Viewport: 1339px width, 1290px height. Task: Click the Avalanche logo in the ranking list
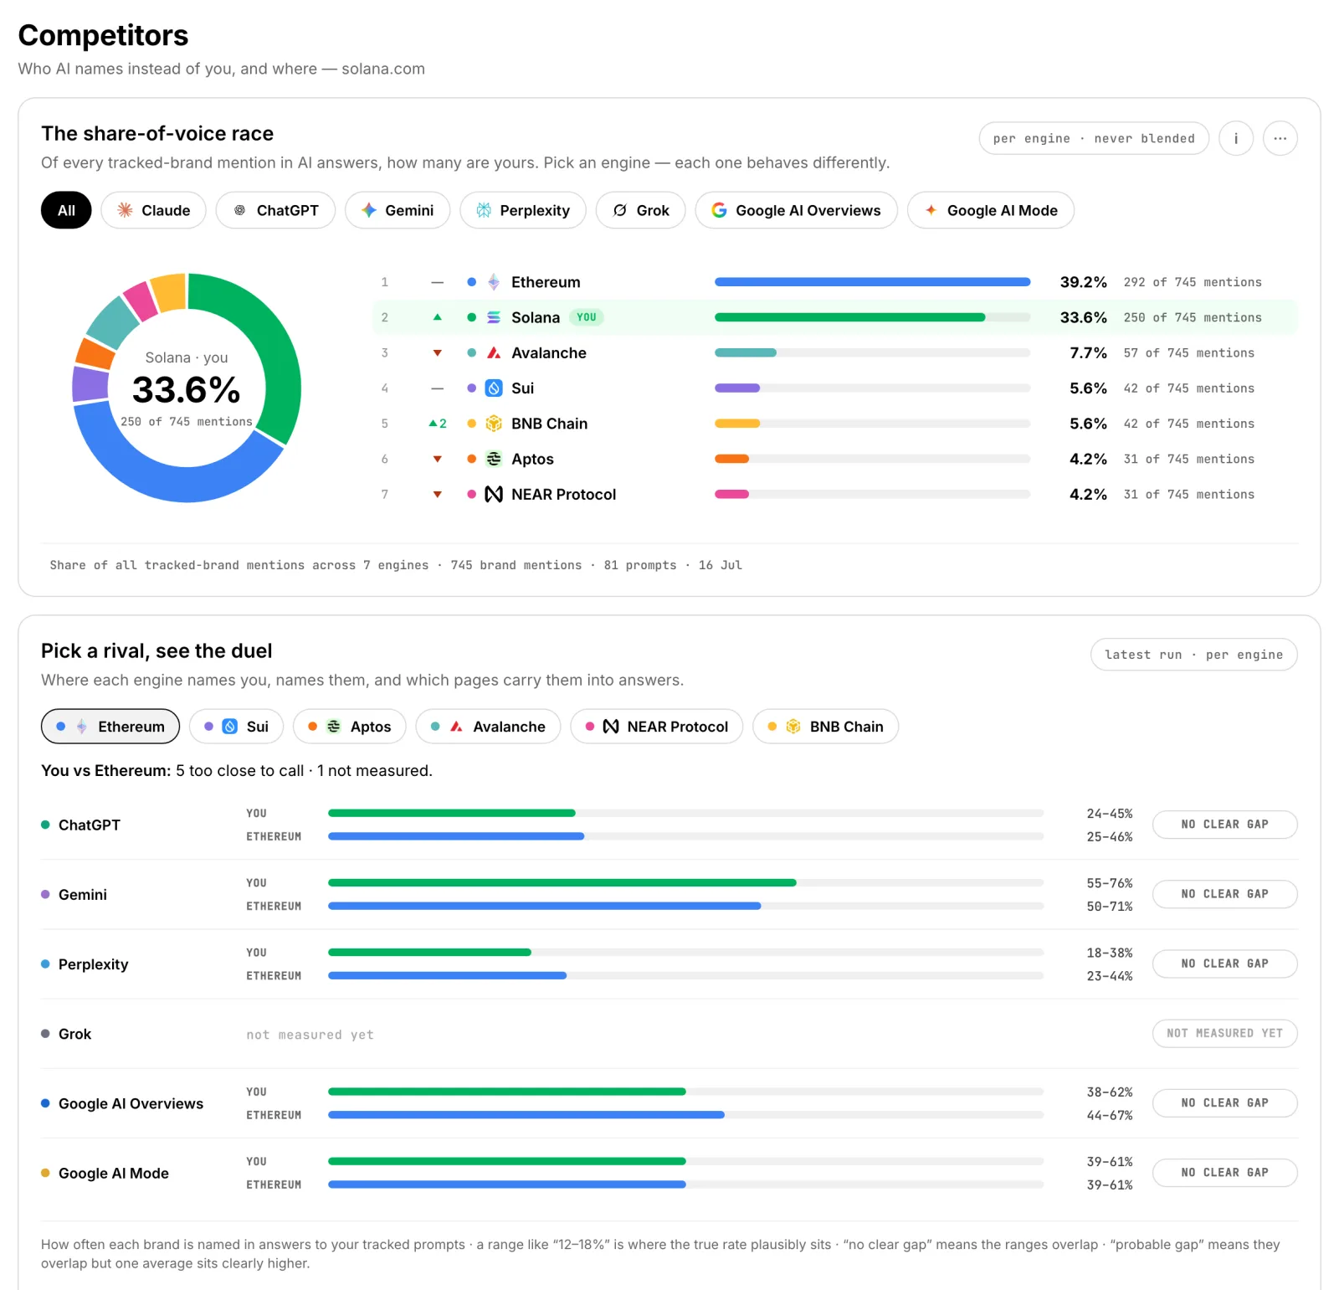click(494, 353)
